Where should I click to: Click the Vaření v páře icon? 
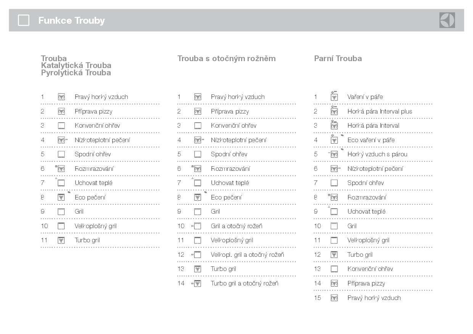(334, 97)
